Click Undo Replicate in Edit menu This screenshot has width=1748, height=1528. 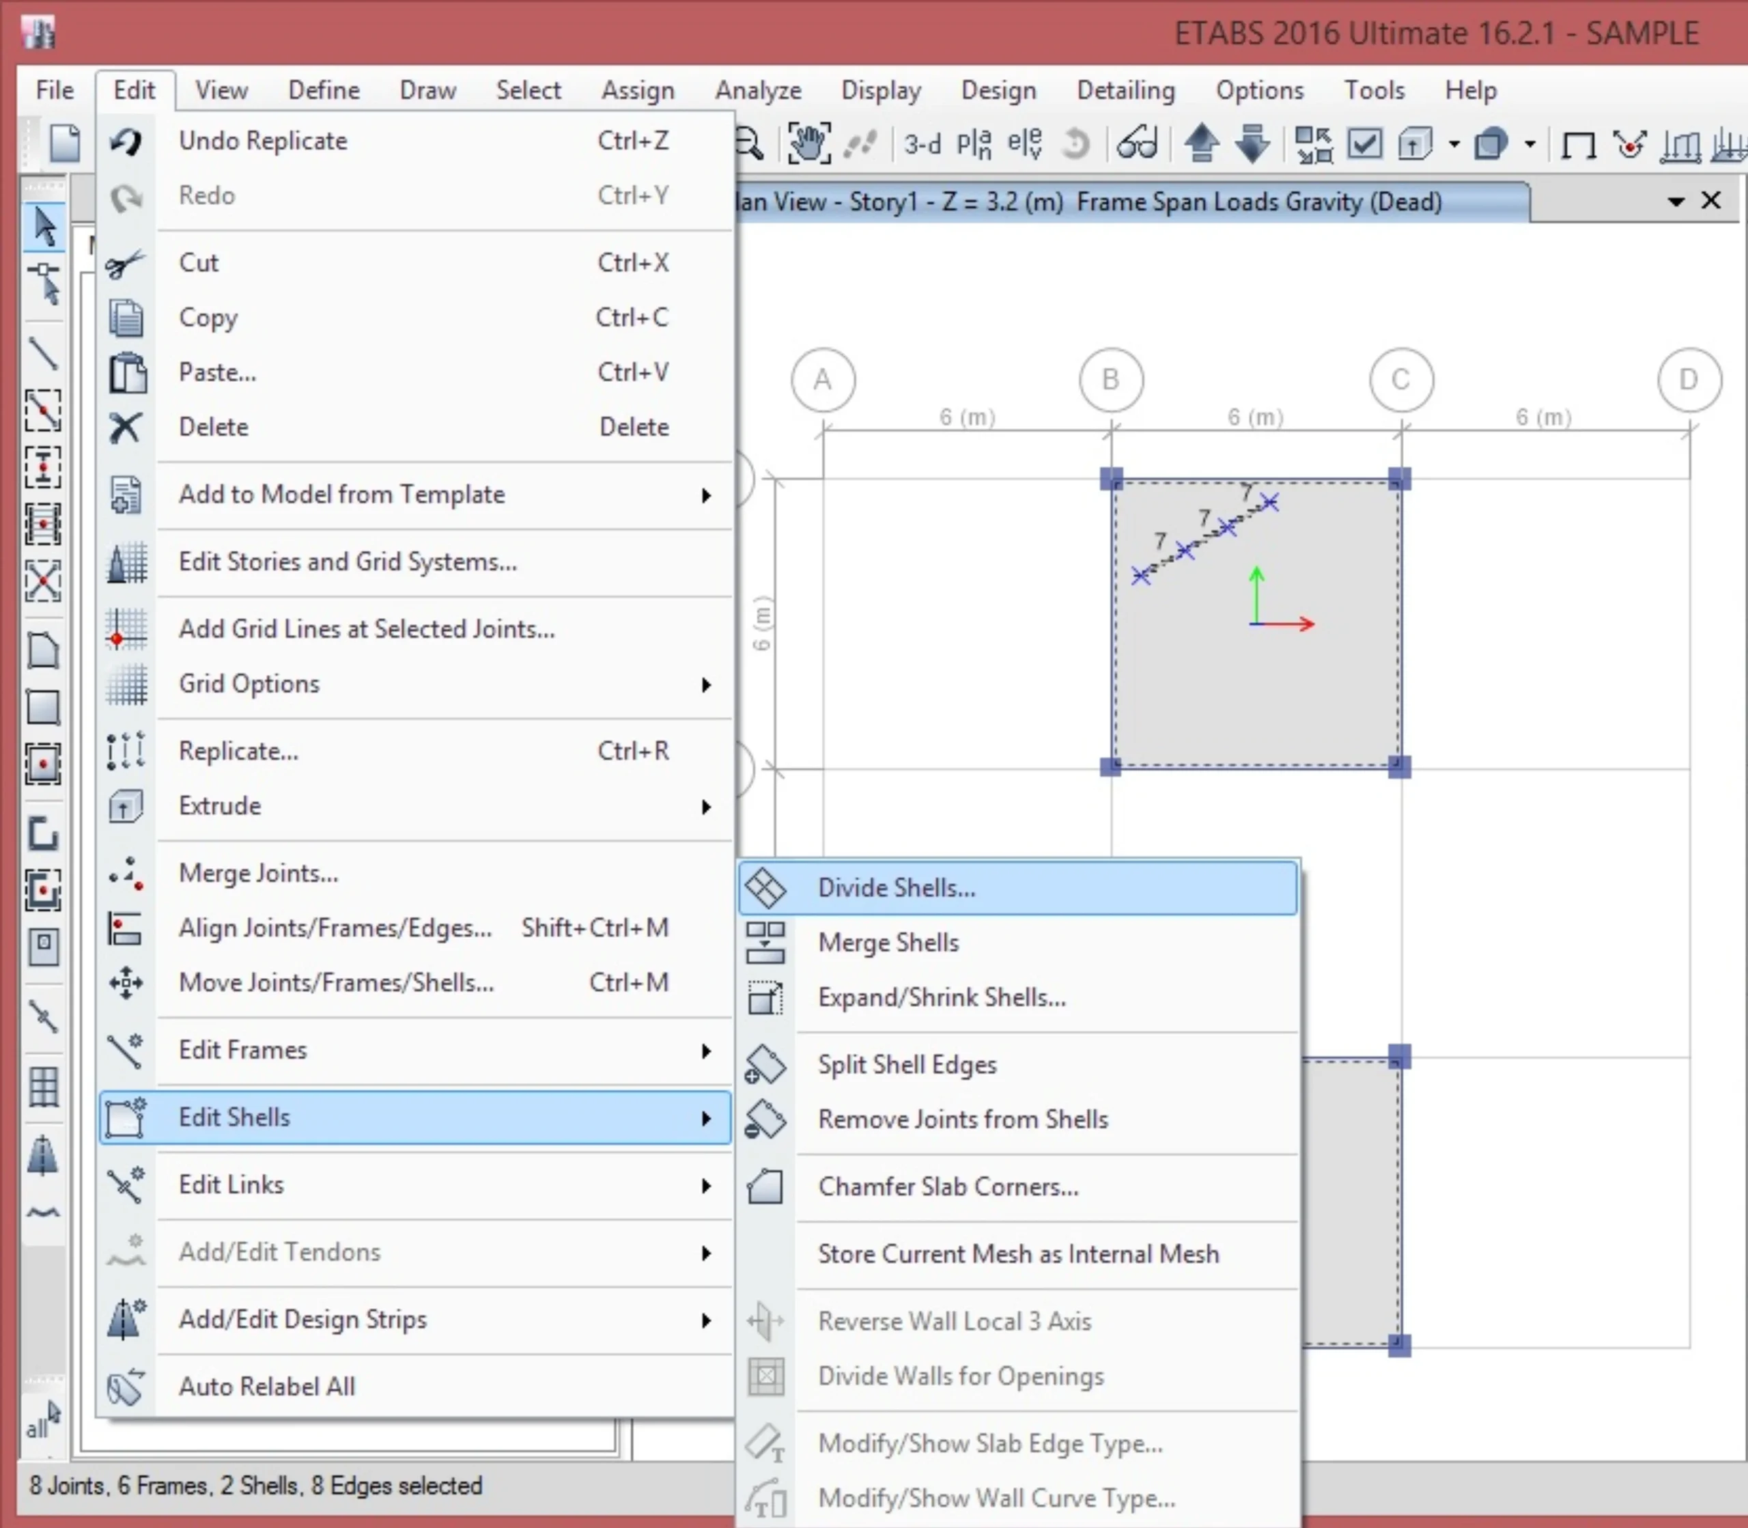click(262, 141)
